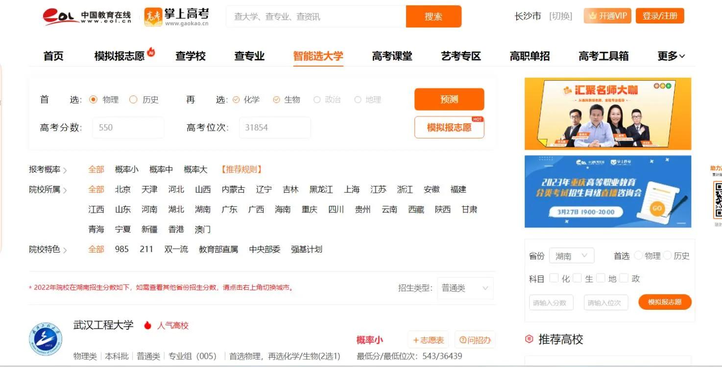Select 历史 in the sidebar 首选 options

[670, 255]
